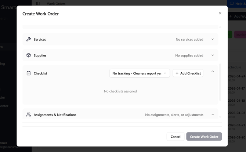Collapse the Checklist section chevron
246x152 pixels.
[213, 71]
